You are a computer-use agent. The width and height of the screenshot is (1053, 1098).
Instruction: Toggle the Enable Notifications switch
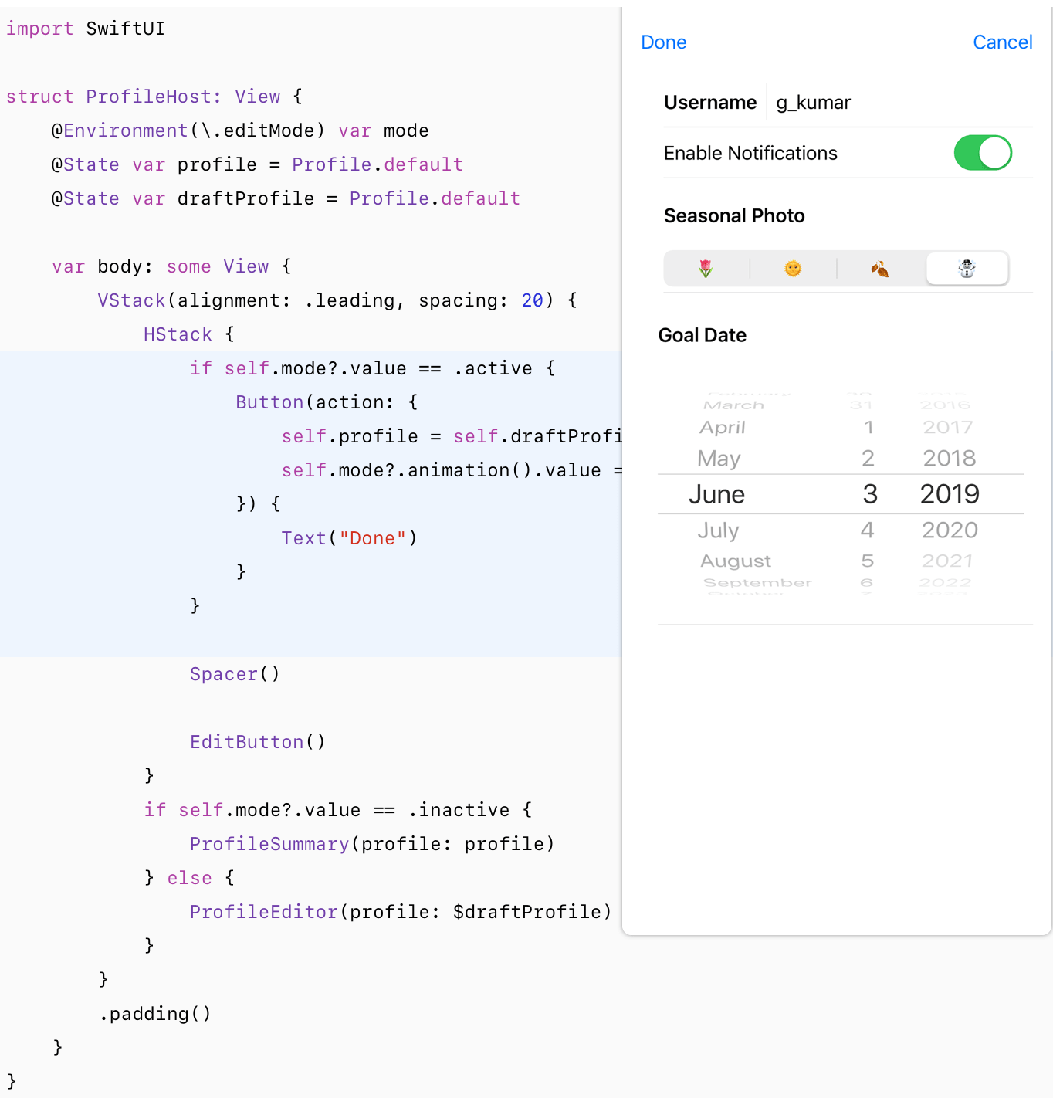click(x=982, y=153)
